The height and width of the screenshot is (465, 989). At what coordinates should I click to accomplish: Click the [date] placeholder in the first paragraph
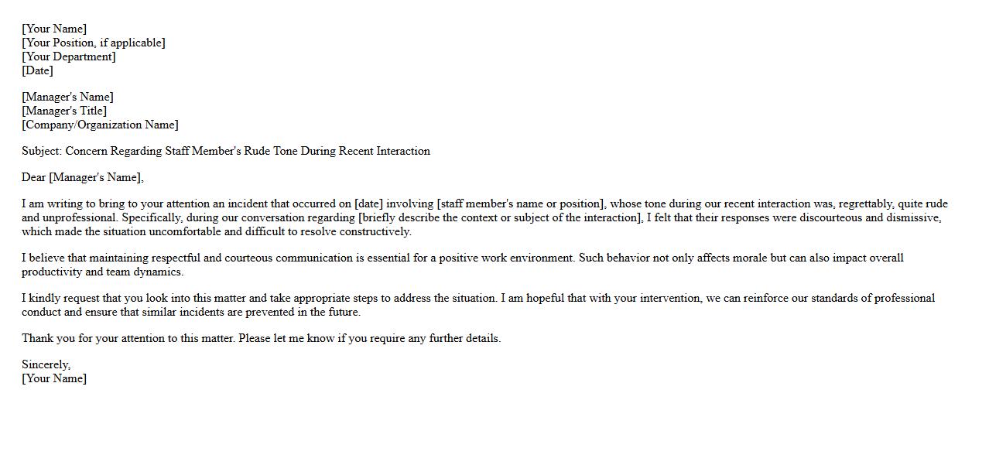369,203
